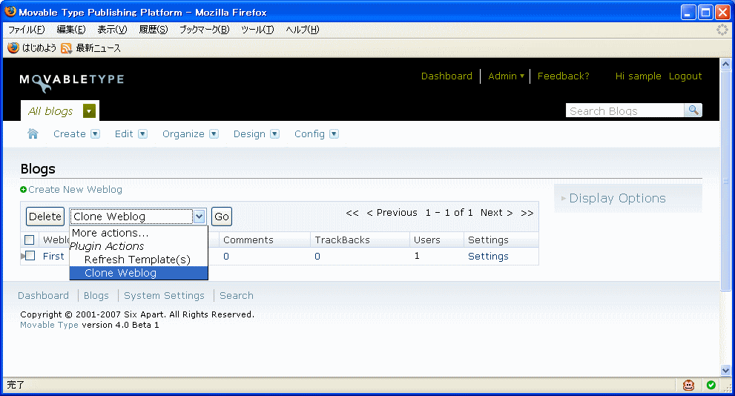Click the scrollbar down arrow
735x396 pixels.
click(x=725, y=370)
